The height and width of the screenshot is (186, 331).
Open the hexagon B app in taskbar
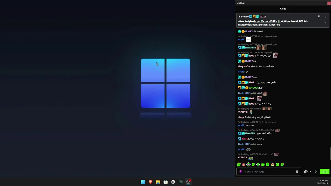(x=173, y=182)
